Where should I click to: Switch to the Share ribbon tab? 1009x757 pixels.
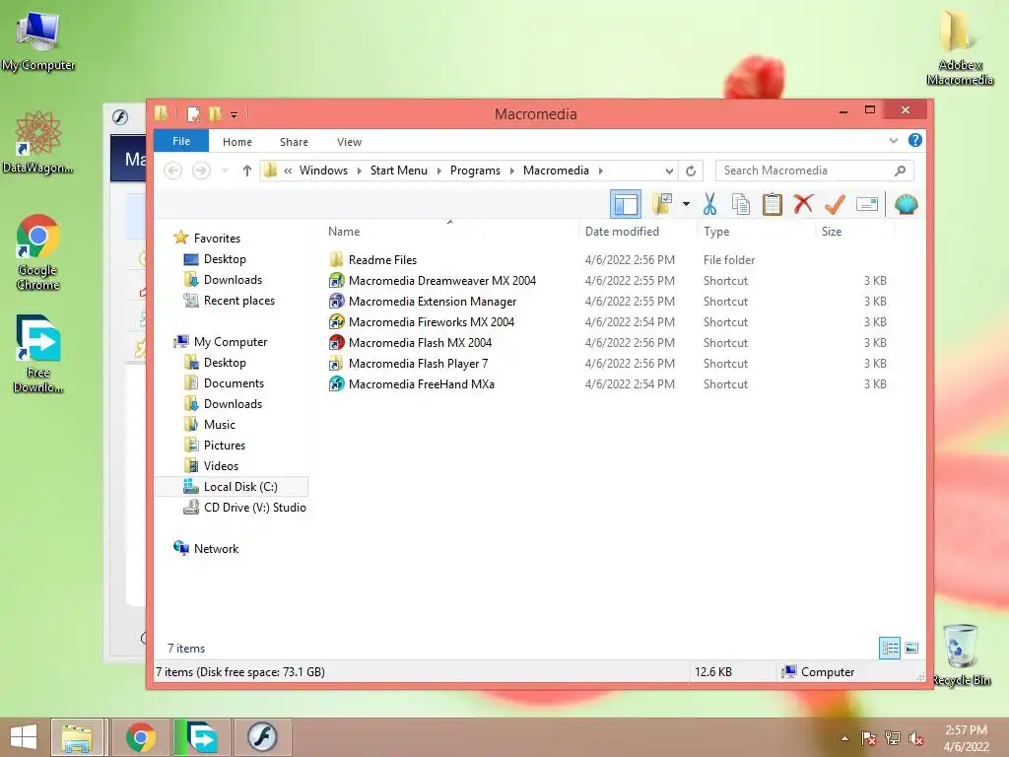pyautogui.click(x=294, y=142)
